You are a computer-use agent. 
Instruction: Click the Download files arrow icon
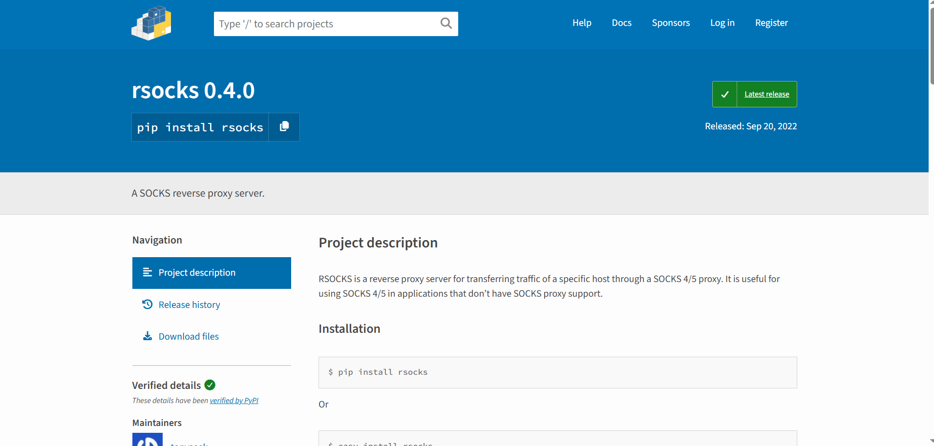(148, 336)
